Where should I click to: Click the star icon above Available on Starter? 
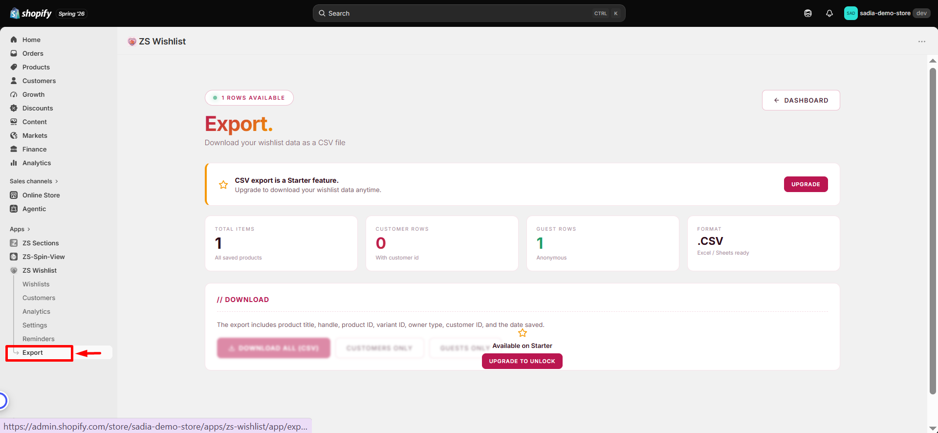coord(523,333)
